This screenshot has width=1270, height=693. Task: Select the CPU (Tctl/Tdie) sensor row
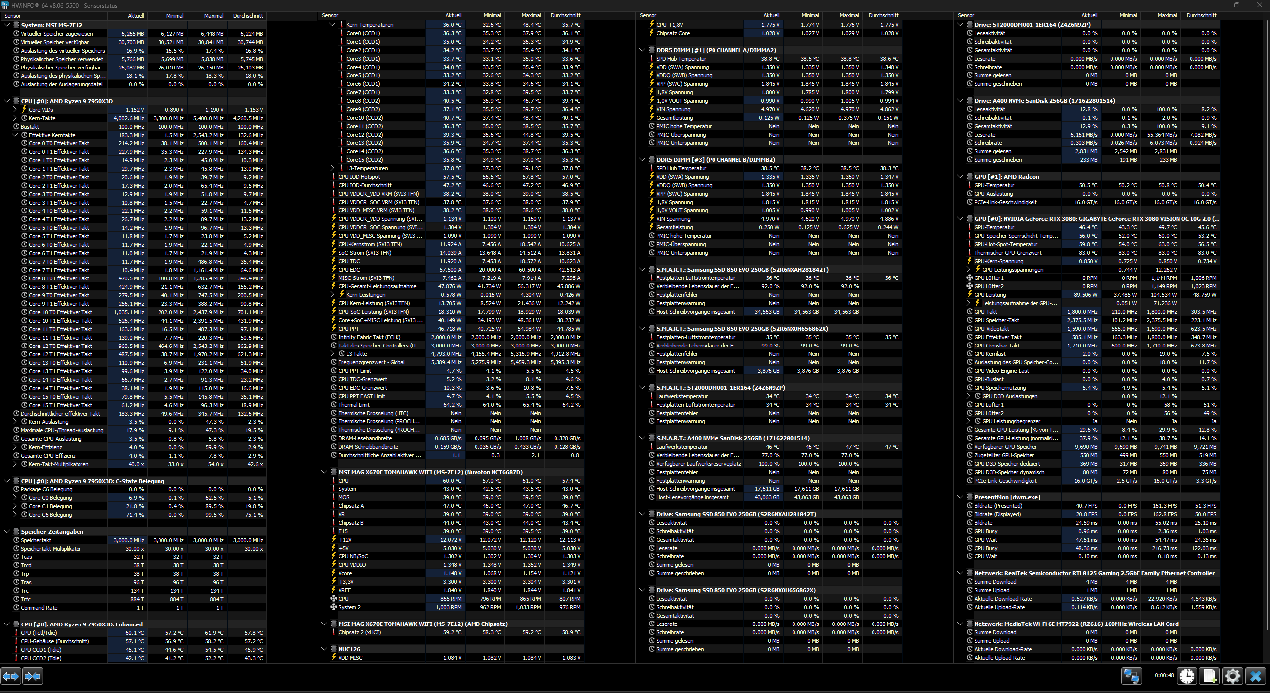(x=39, y=633)
